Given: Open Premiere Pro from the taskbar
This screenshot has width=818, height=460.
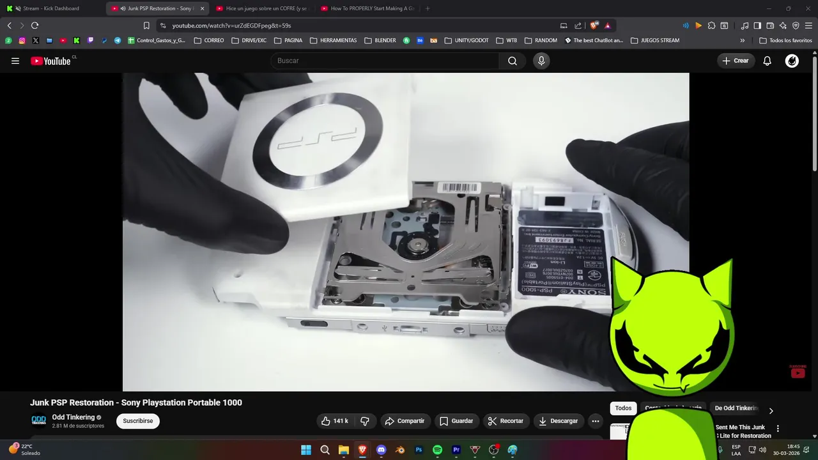Looking at the screenshot, I should (x=456, y=450).
